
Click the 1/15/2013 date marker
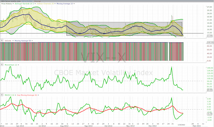(x=181, y=125)
